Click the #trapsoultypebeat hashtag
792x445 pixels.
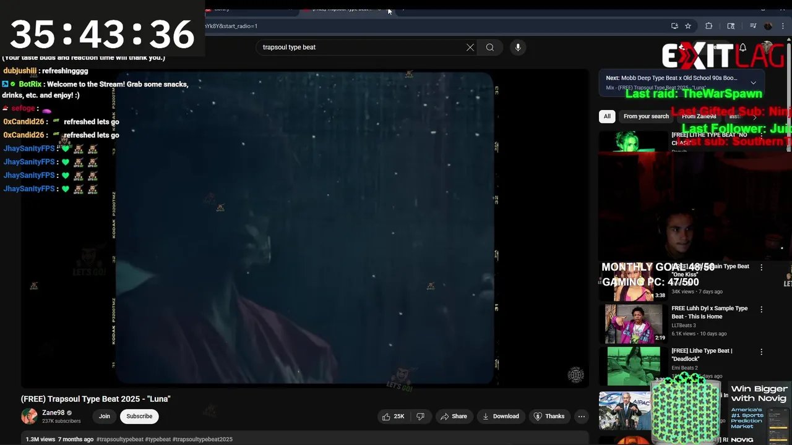tap(120, 439)
